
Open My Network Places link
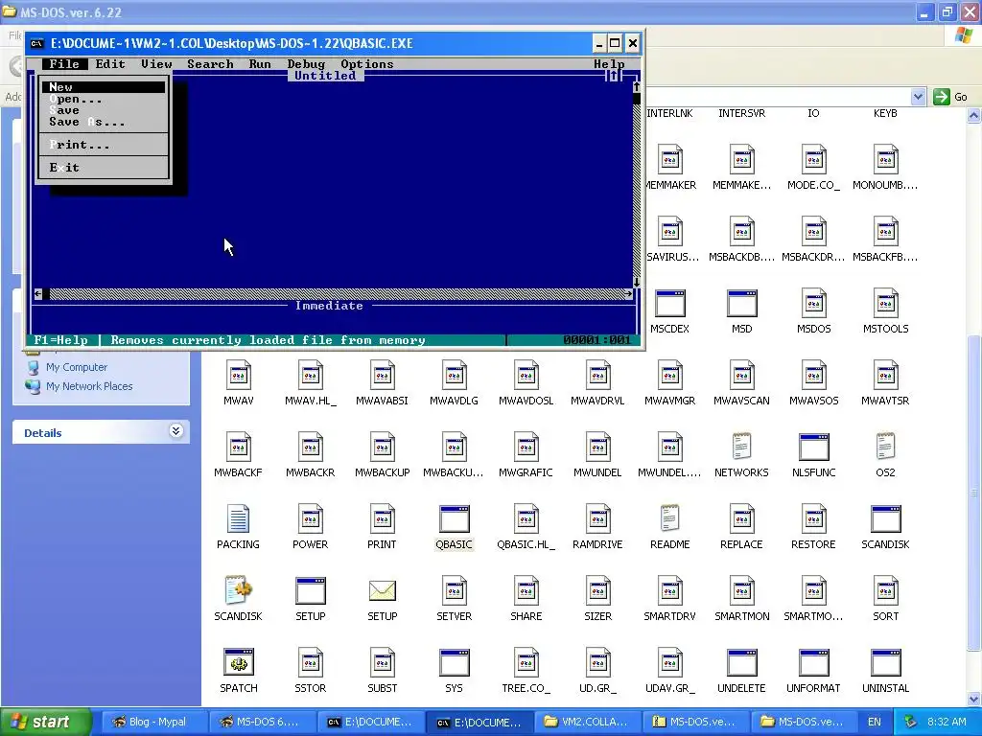point(89,386)
